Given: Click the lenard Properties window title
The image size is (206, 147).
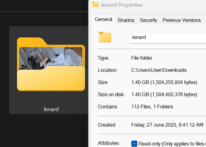Looking at the screenshot, I should [122, 5].
